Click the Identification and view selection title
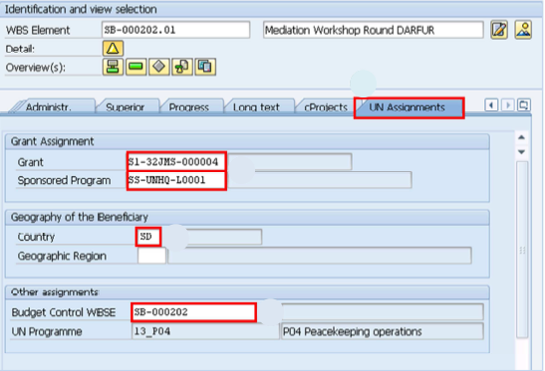 pos(81,9)
